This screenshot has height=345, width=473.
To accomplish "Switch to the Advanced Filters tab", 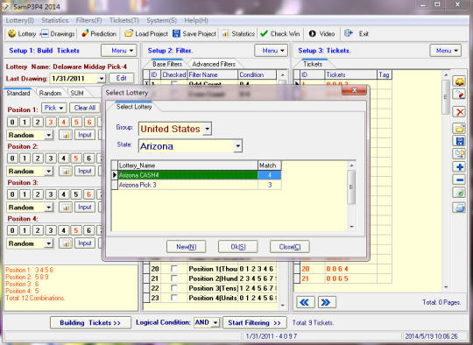I will [x=214, y=64].
